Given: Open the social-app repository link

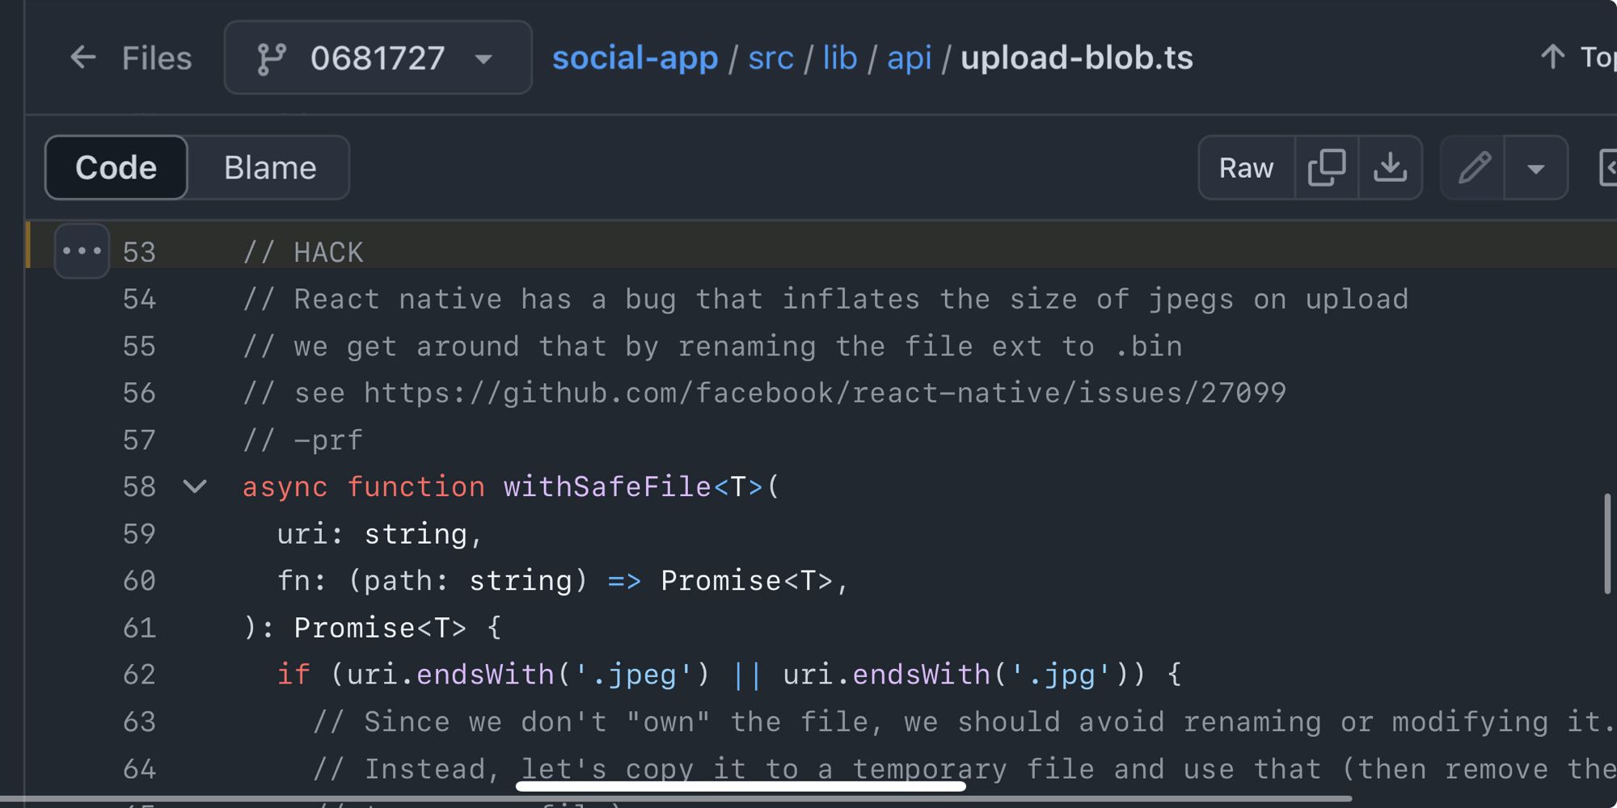Looking at the screenshot, I should point(635,58).
